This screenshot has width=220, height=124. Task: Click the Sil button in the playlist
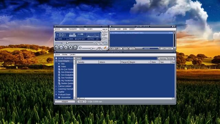point(119,49)
